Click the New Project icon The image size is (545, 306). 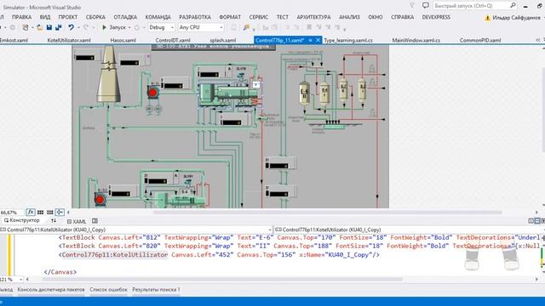[x=26, y=27]
